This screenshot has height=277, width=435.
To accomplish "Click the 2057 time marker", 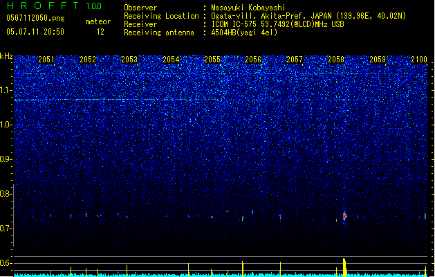I will click(x=295, y=60).
